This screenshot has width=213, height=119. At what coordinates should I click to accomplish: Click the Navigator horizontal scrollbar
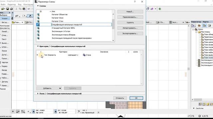click(x=198, y=99)
